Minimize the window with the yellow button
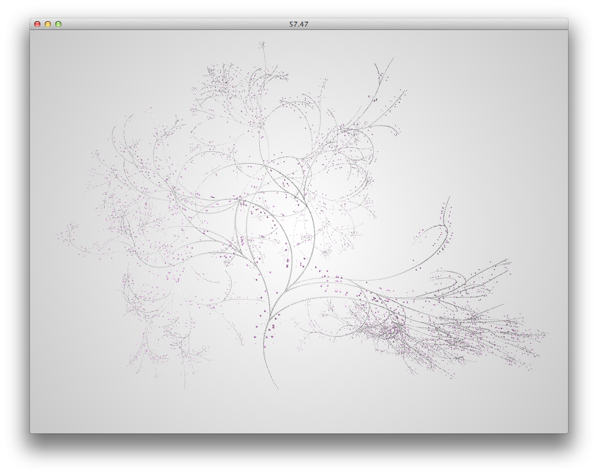Screen dimensions: 598x475 pos(48,24)
